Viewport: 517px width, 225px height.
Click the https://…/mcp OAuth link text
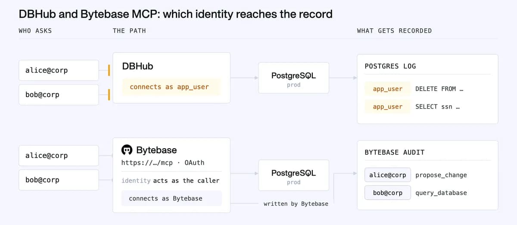tap(163, 163)
